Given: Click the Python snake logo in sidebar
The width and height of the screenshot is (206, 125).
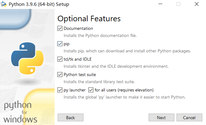Looking at the screenshot, I should click(27, 58).
